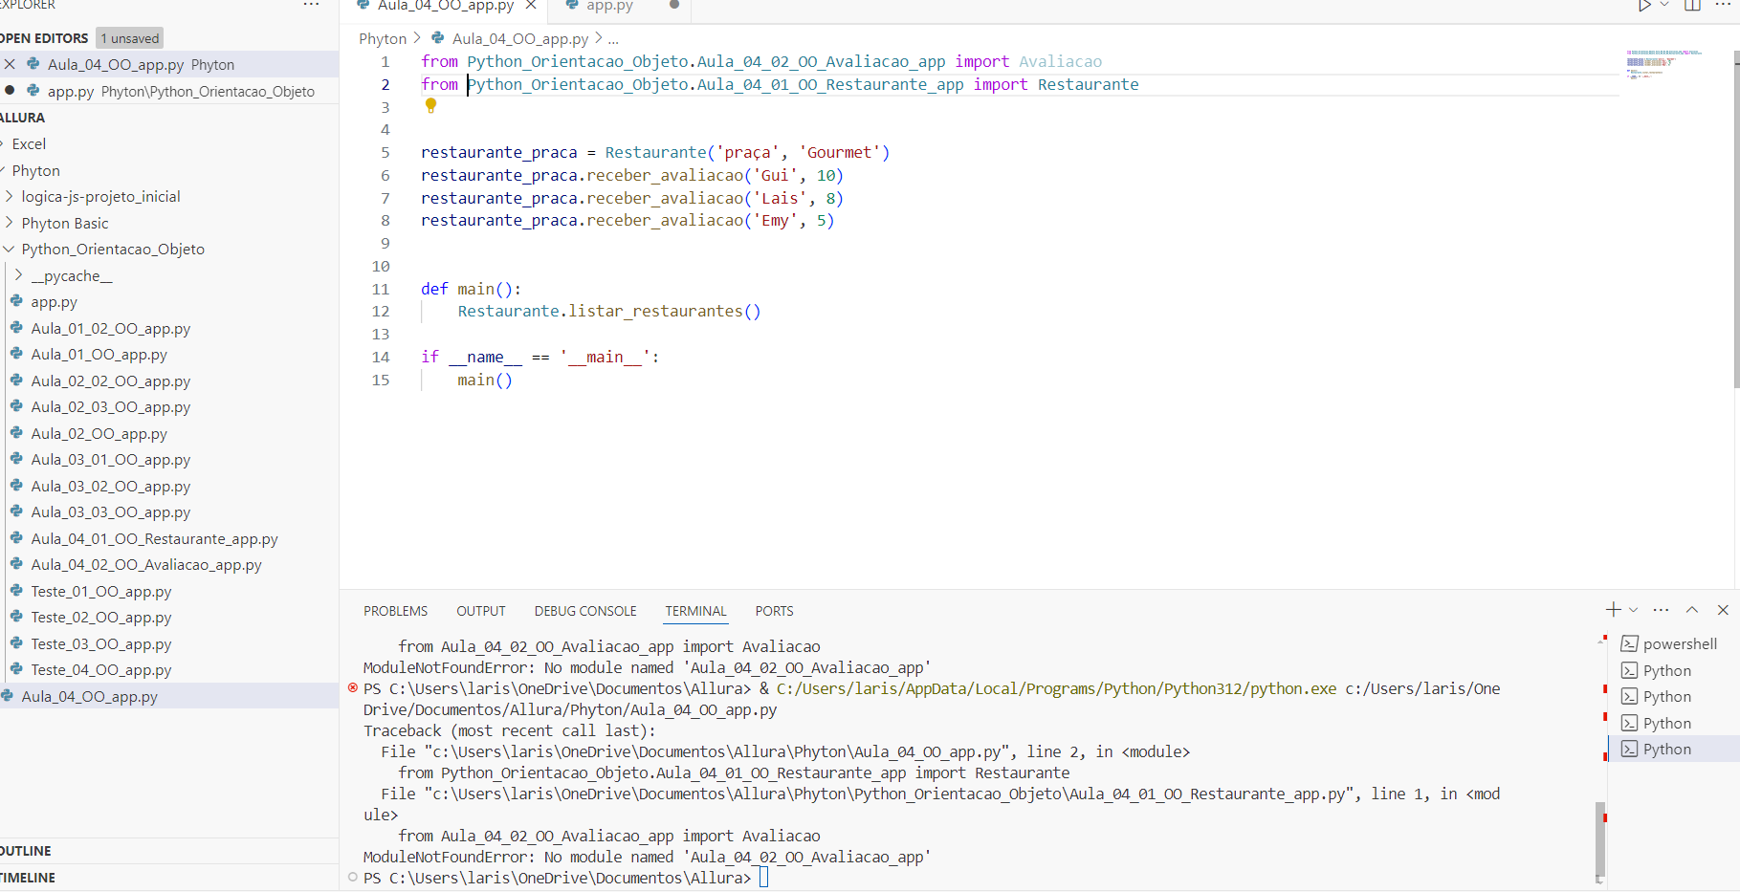Viewport: 1740px width, 892px height.
Task: Open Aula_02_03_OO_app.py file
Action: coord(110,407)
